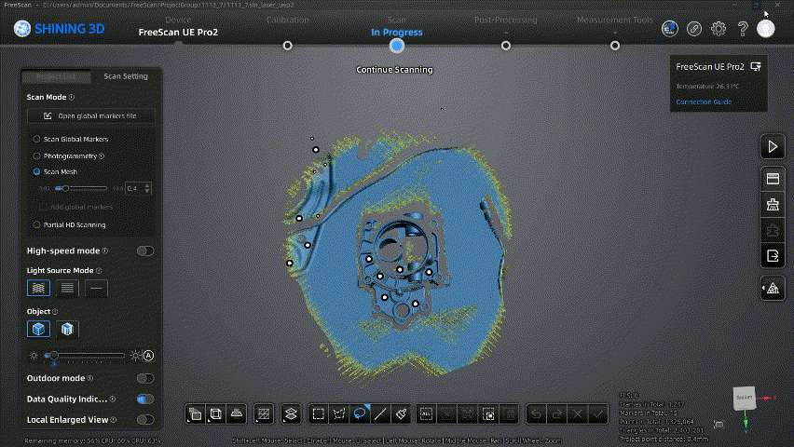
Task: Choose the brush selection tool
Action: [x=402, y=413]
